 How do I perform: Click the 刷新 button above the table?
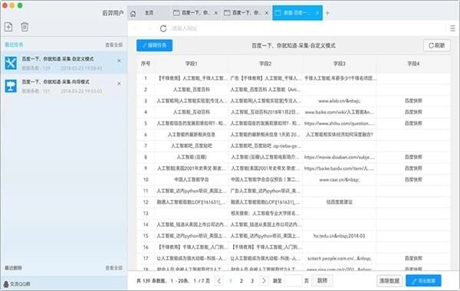pyautogui.click(x=437, y=45)
